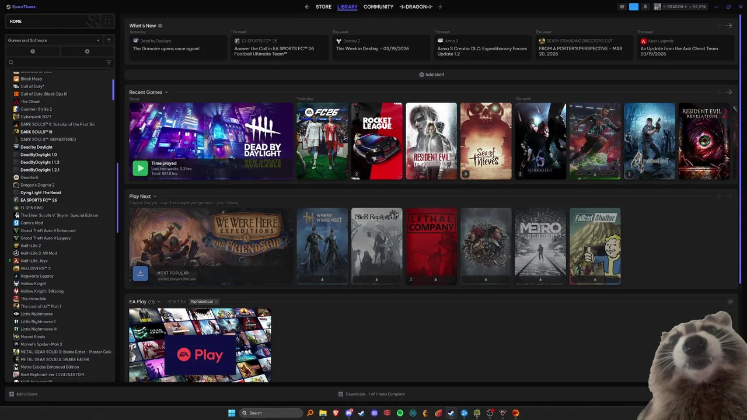Toggle the ready-to-play filter icon
The width and height of the screenshot is (747, 420).
point(87,51)
